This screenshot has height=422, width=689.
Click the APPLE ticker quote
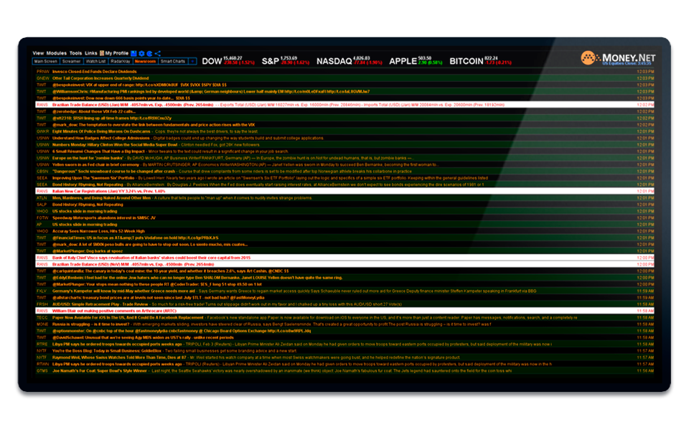coord(416,61)
